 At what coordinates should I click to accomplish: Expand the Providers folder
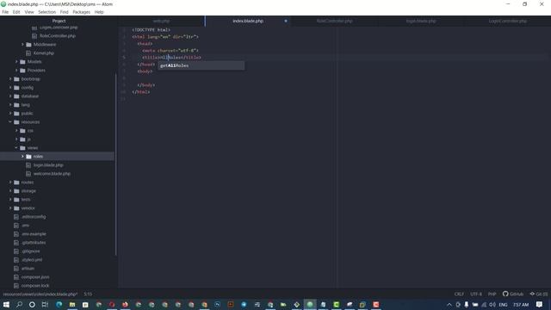(16, 71)
